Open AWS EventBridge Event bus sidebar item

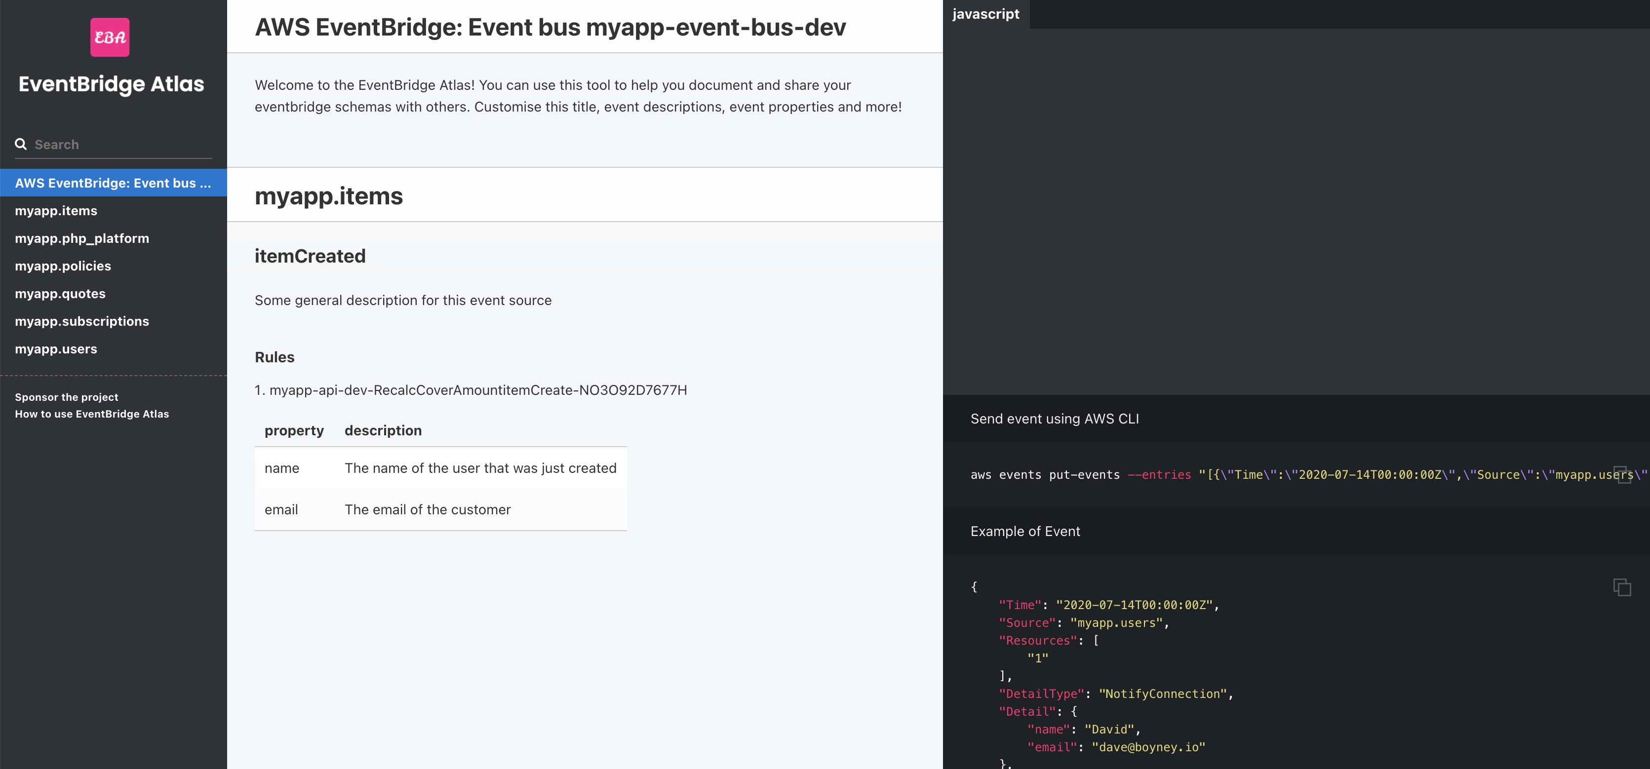(113, 183)
